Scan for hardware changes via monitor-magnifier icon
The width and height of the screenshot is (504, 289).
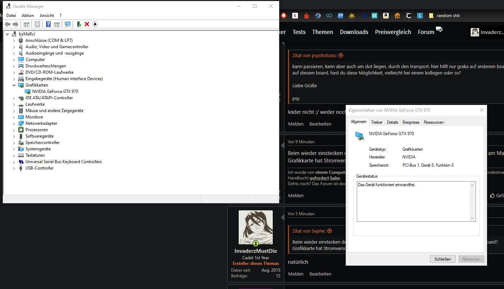[68, 24]
